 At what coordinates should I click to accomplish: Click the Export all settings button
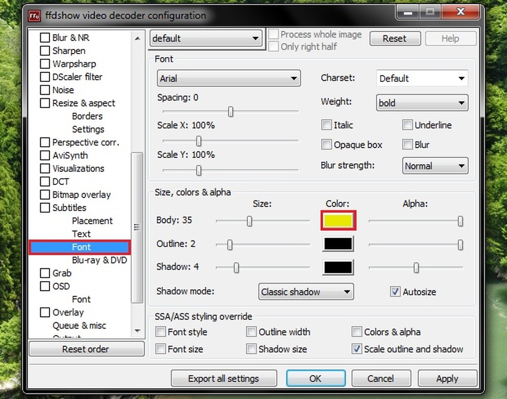[x=224, y=378]
